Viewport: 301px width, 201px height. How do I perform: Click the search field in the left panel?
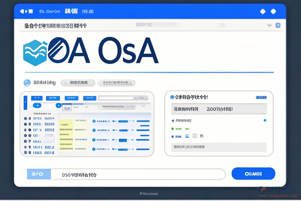(123, 98)
